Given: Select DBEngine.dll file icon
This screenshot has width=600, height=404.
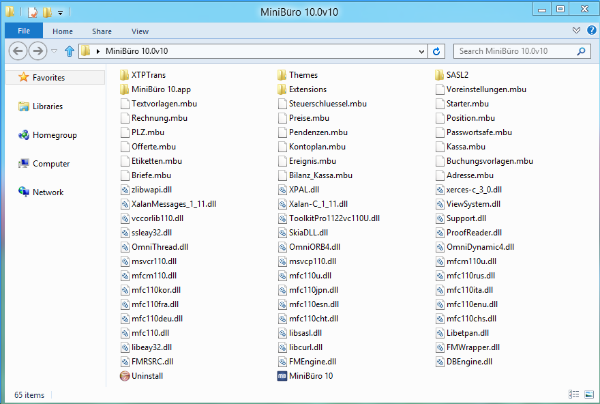Looking at the screenshot, I should coord(440,362).
